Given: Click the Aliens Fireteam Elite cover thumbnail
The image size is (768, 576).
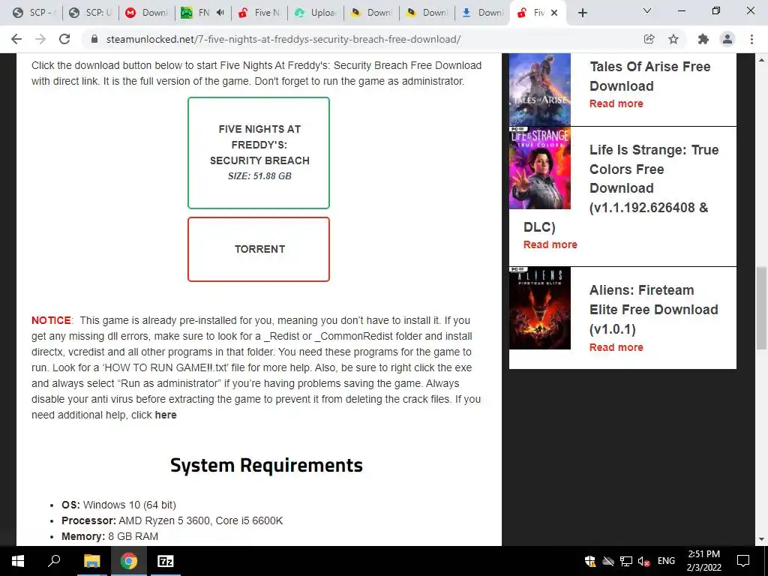Looking at the screenshot, I should 540,308.
